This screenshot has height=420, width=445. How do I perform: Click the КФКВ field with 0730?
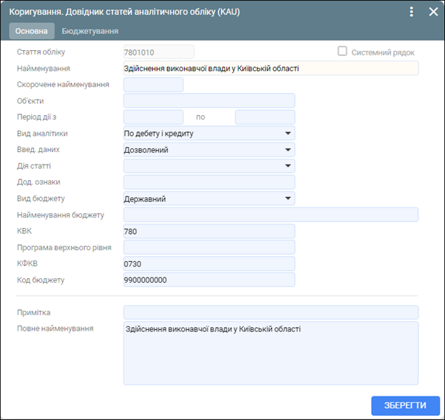click(209, 264)
